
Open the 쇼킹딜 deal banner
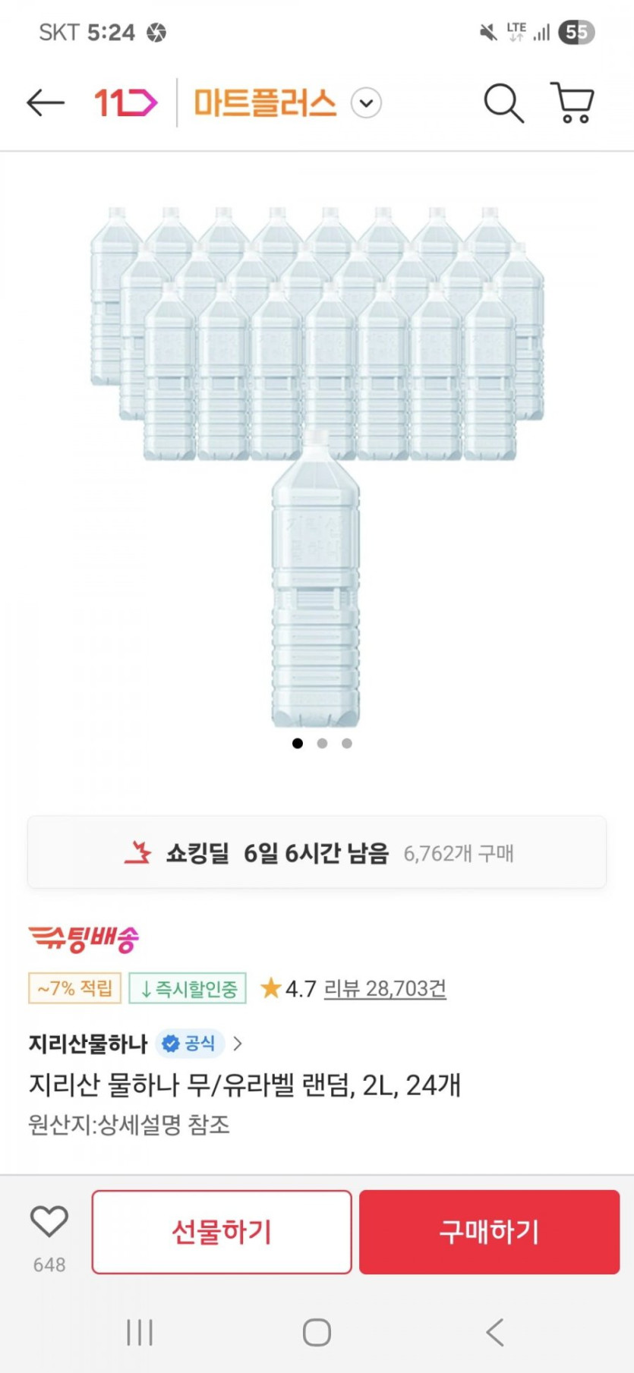pyautogui.click(x=317, y=852)
